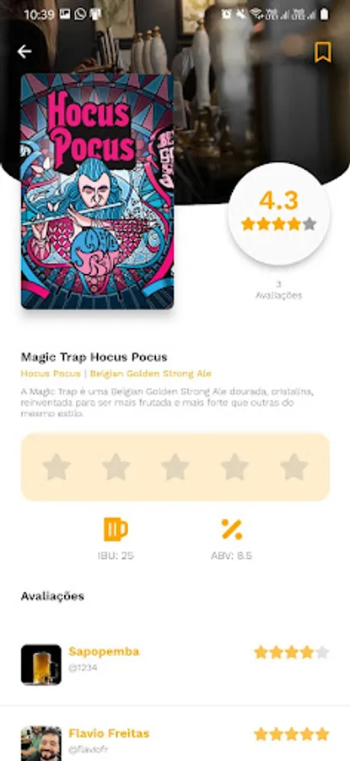Image resolution: width=350 pixels, height=761 pixels.
Task: Tap the ABV percent icon
Action: click(232, 529)
